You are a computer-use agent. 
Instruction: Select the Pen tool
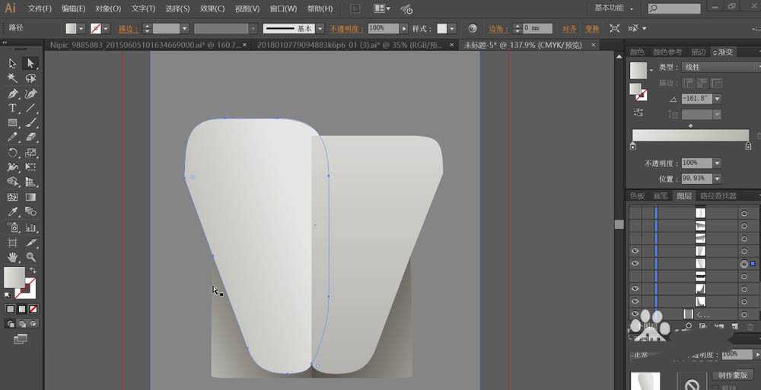pyautogui.click(x=13, y=94)
